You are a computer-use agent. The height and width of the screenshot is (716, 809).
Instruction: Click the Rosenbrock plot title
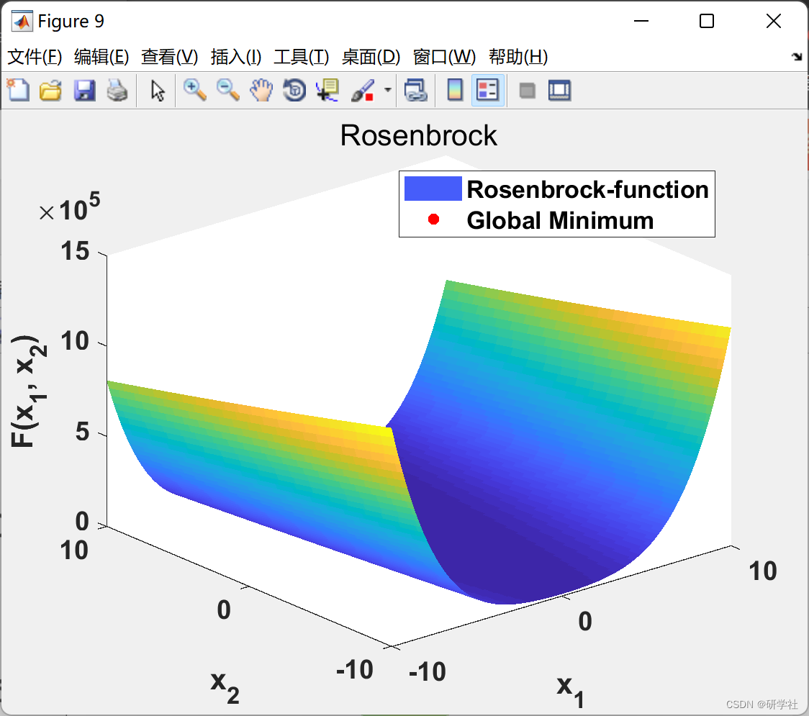tap(418, 136)
